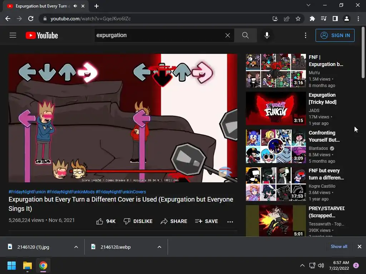
Task: Open the YouTube hamburger guide menu
Action: (13, 35)
